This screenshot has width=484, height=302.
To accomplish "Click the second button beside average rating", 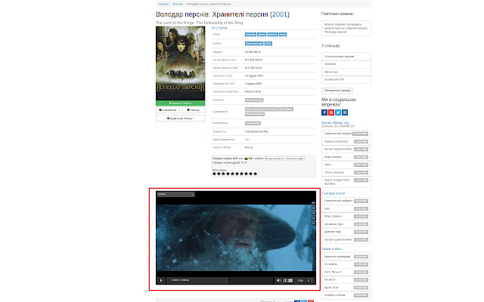I will tap(295, 159).
